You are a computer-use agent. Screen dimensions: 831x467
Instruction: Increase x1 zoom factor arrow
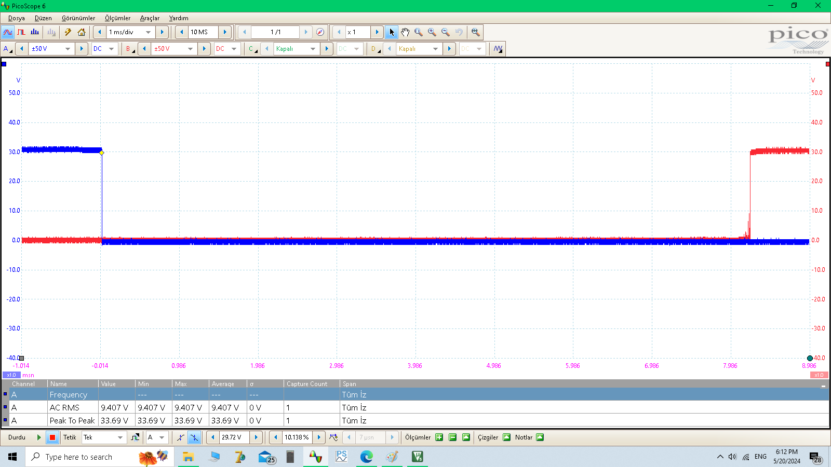point(377,32)
